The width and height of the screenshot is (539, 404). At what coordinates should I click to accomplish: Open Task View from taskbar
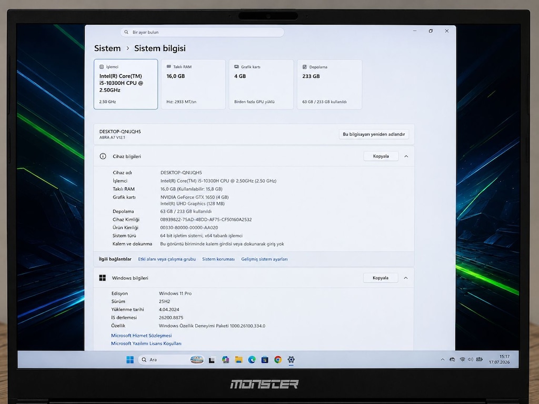(212, 360)
